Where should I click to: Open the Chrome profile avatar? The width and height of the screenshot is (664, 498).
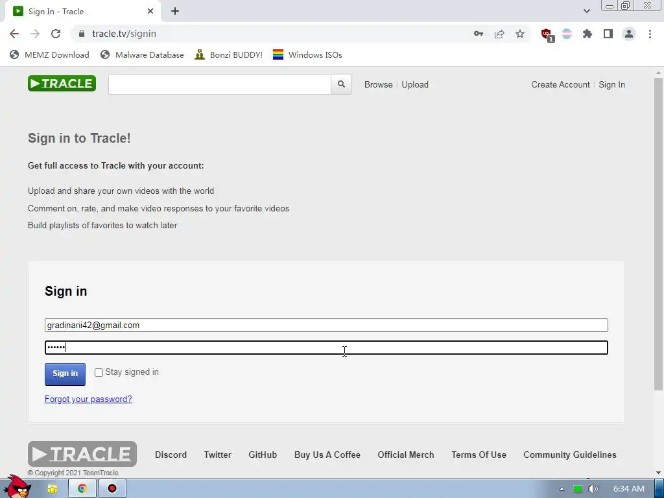pos(629,34)
